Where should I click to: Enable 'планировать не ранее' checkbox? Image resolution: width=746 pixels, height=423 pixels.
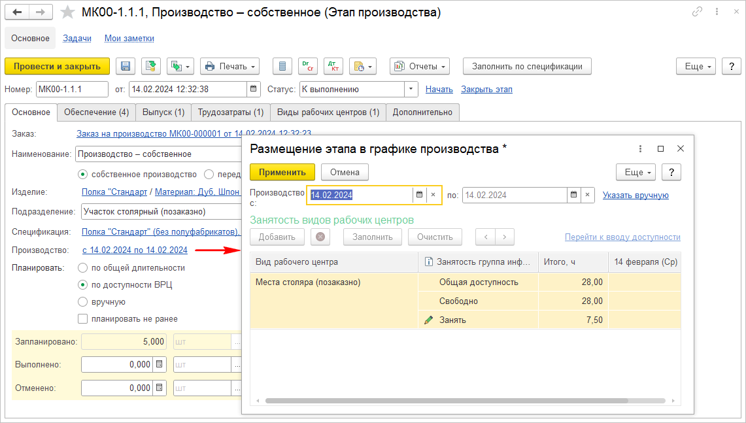click(82, 319)
